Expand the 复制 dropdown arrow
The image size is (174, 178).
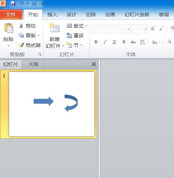pyautogui.click(x=38, y=36)
